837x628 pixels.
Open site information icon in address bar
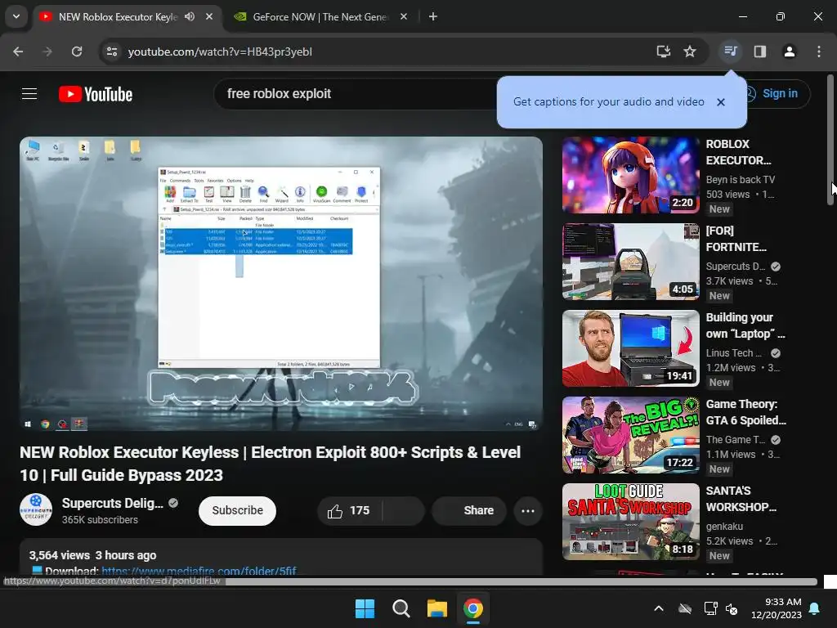[112, 52]
